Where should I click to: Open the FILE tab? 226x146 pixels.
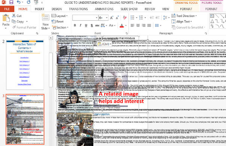(x=7, y=9)
